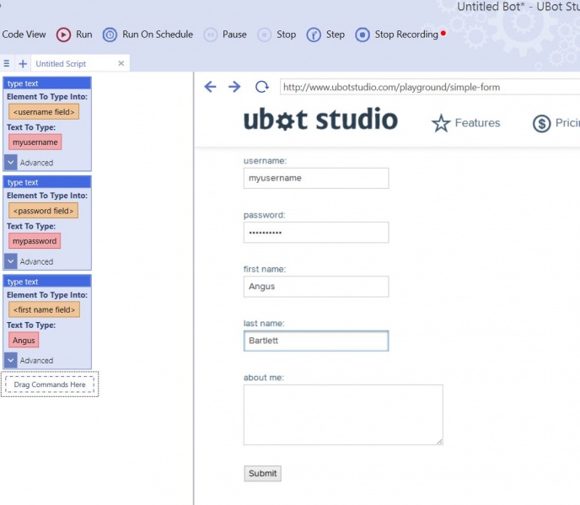580x505 pixels.
Task: Click the Pricing dollar icon
Action: click(x=542, y=123)
